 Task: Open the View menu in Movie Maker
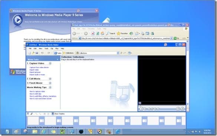click(40, 49)
